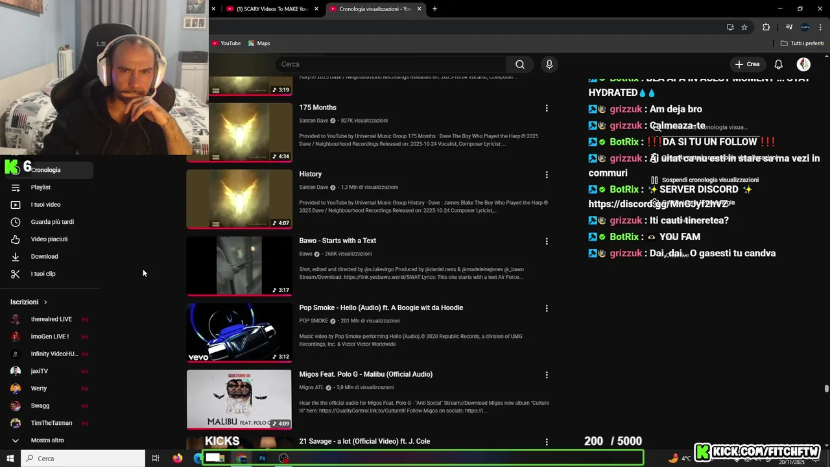830x467 pixels.
Task: Focus the YouTube Cerca search field
Action: (391, 64)
